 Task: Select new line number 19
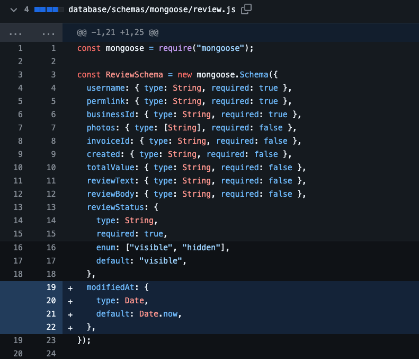51,287
